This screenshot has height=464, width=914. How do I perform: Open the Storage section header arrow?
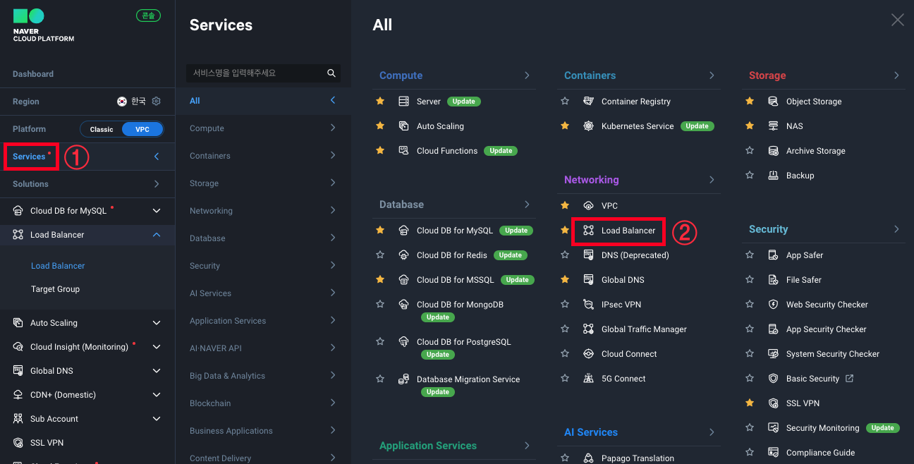click(x=896, y=75)
